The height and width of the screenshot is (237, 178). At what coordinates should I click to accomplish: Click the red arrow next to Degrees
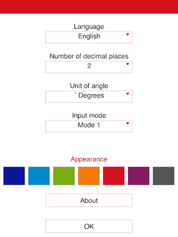(x=128, y=94)
